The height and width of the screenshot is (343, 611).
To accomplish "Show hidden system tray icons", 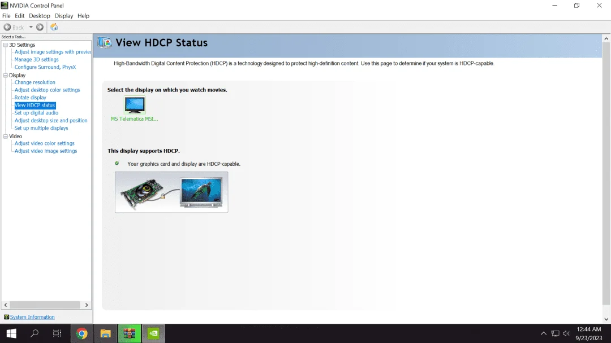I will tap(544, 333).
